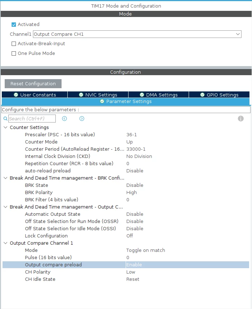This screenshot has height=309, width=252.
Task: Edit the Pulse (16 bits value) field
Action: pyautogui.click(x=128, y=258)
